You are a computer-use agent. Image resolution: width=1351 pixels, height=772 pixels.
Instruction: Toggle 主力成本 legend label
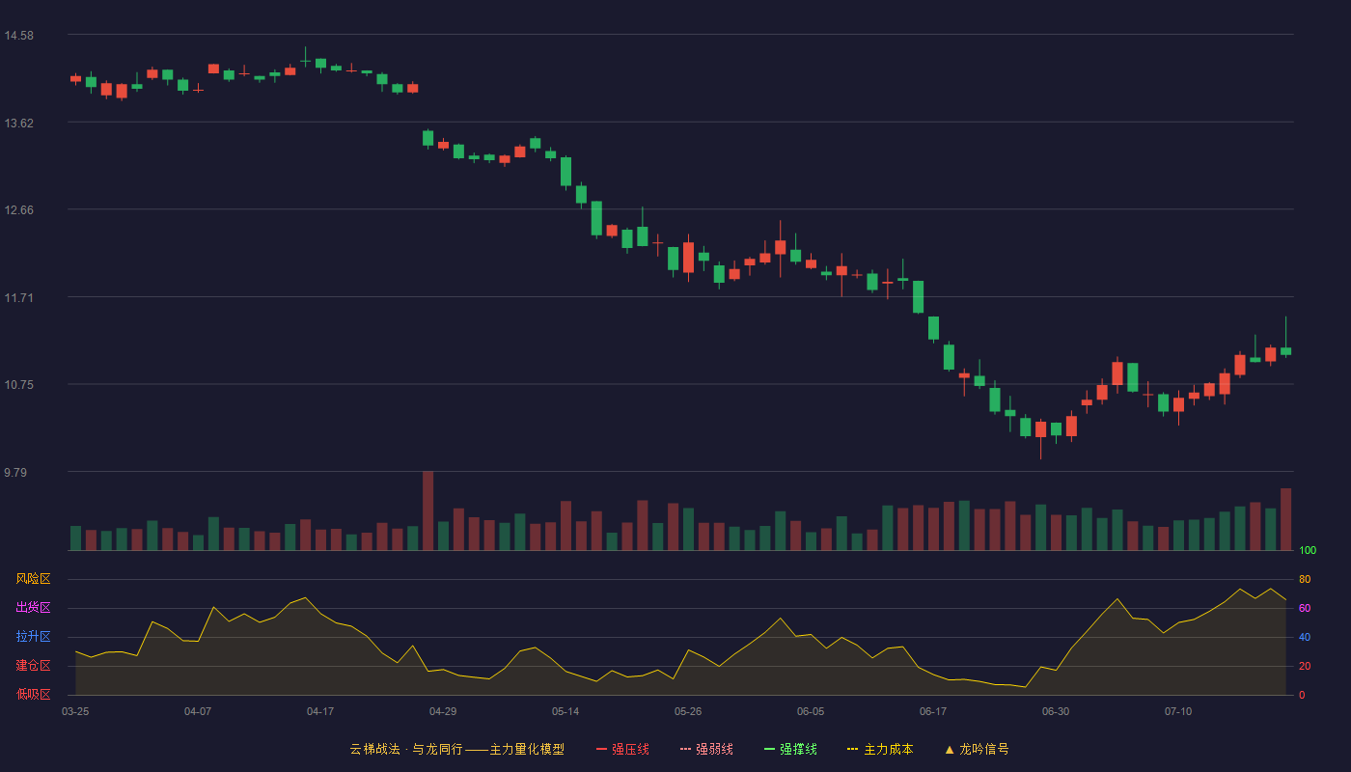(888, 749)
